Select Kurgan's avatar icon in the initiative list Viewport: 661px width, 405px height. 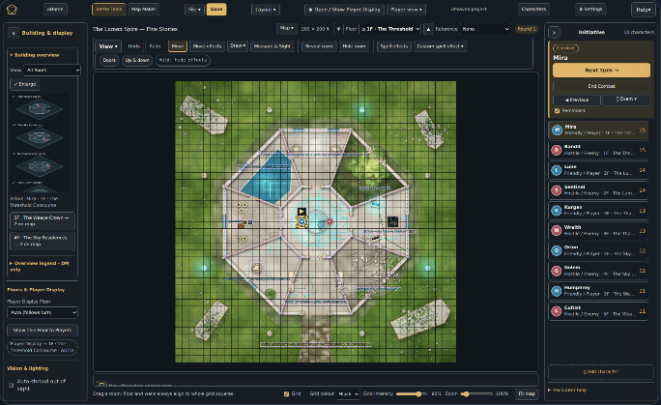(557, 211)
